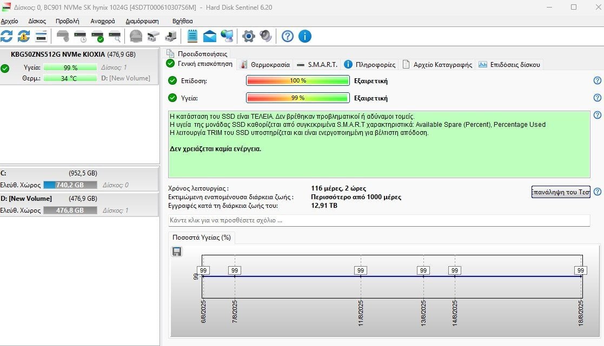Open the Προβολή menu

68,21
